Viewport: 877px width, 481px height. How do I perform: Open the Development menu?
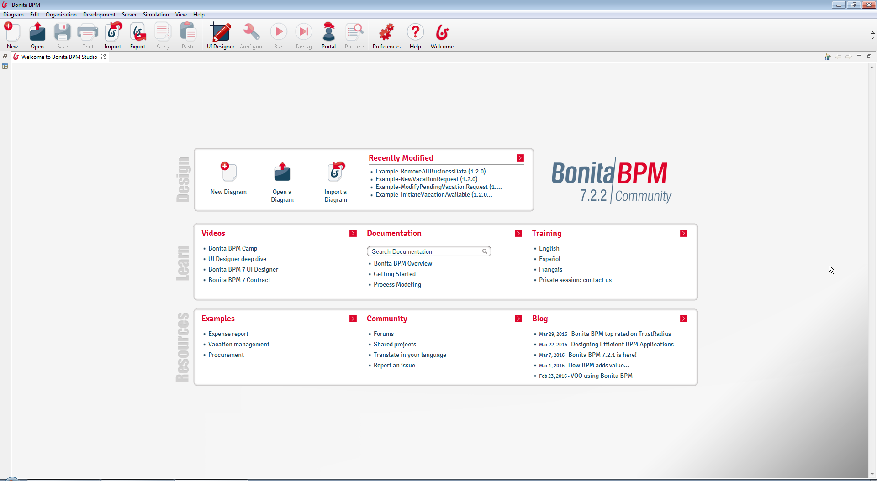(99, 15)
